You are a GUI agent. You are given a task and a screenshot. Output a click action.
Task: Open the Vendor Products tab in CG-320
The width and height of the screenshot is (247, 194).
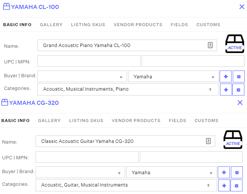point(136,121)
